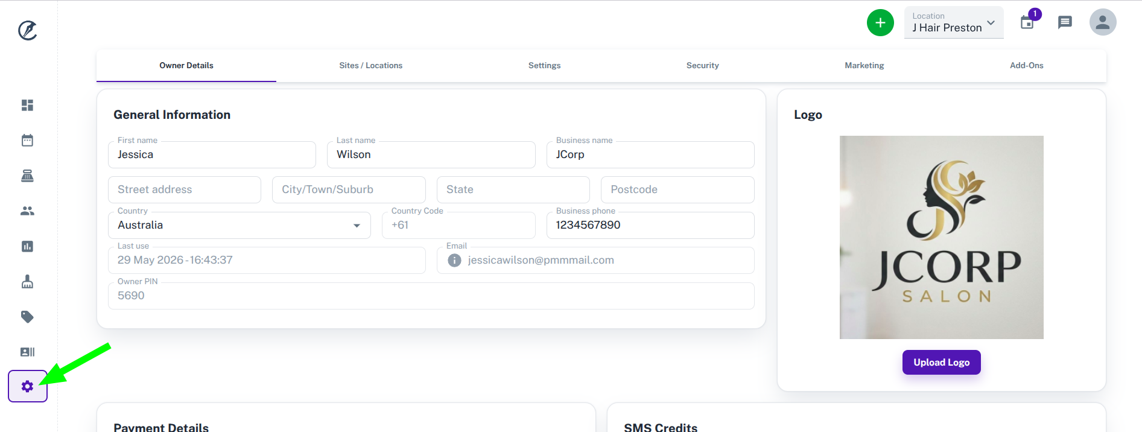Open the point-of-sale register icon

click(28, 176)
